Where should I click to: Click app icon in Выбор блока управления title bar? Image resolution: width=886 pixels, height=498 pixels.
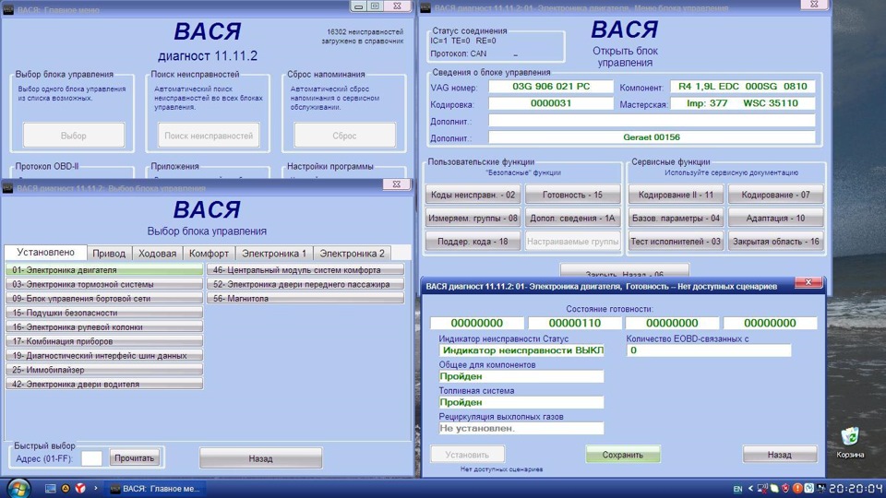8,188
